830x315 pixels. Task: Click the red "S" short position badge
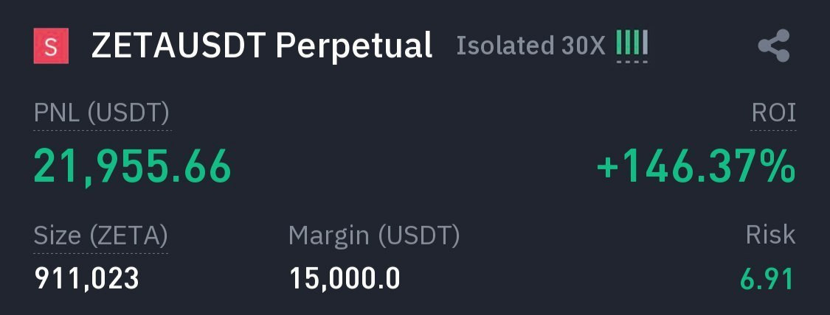click(51, 46)
